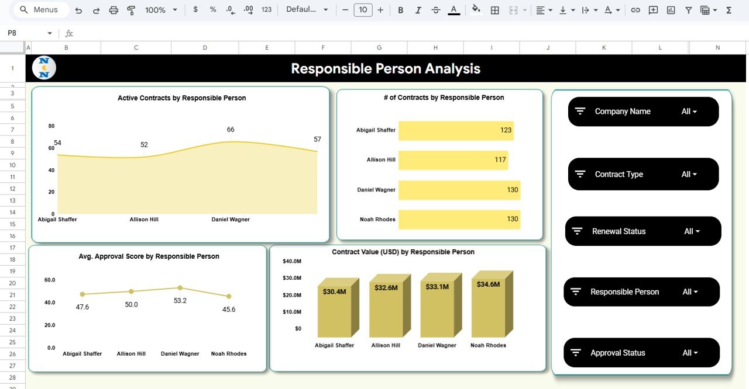This screenshot has height=389, width=749.
Task: Increase font size with the plus button
Action: click(x=379, y=10)
